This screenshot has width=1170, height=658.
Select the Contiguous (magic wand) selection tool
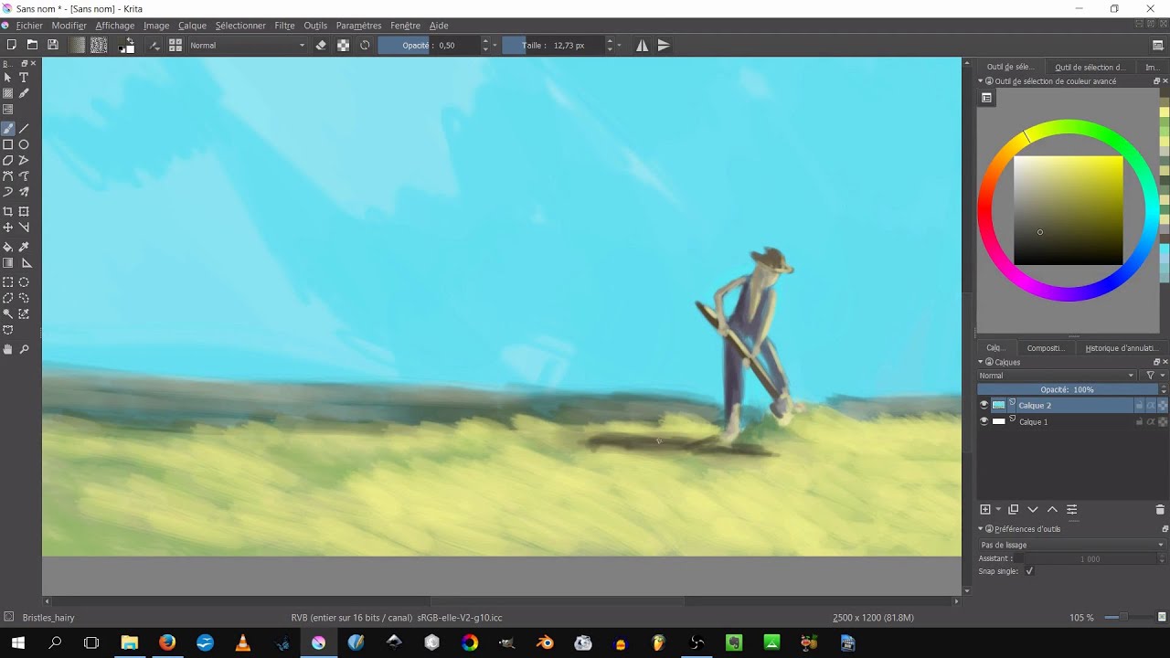(8, 313)
